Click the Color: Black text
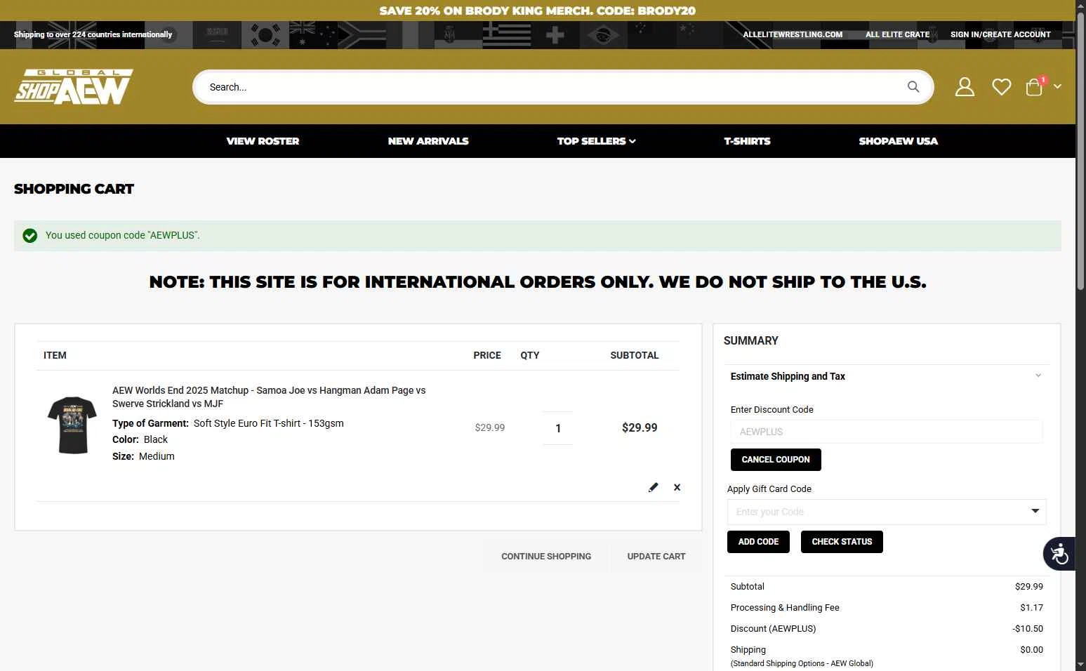Viewport: 1086px width, 671px height. 140,439
